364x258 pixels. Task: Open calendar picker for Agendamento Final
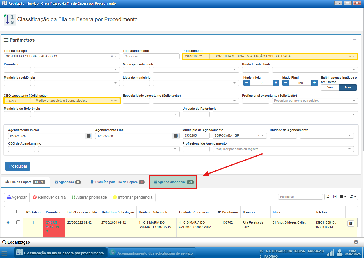pos(176,136)
